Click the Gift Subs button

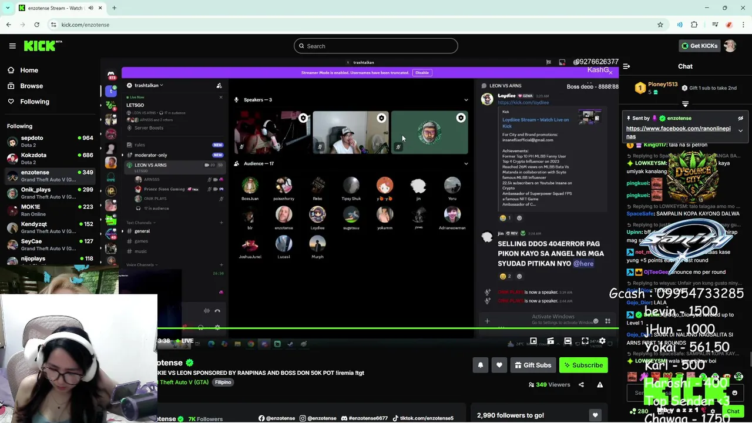tap(533, 365)
